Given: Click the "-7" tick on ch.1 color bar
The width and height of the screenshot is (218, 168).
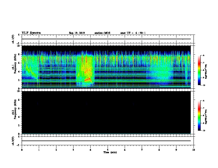Looking at the screenshot, I should click(203, 63).
